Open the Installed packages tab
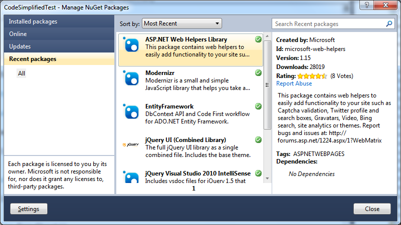This screenshot has width=401, height=225. [x=59, y=21]
